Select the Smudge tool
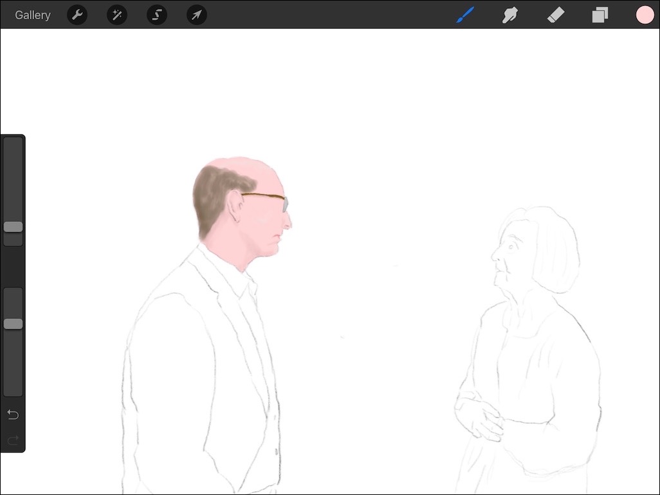The image size is (660, 495). pyautogui.click(x=509, y=14)
